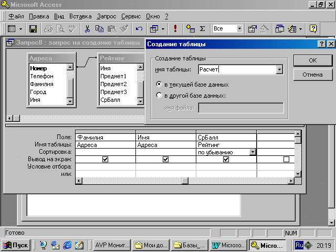Click the Адреса list scroll-down arrow
The width and height of the screenshot is (336, 252).
(x=70, y=101)
